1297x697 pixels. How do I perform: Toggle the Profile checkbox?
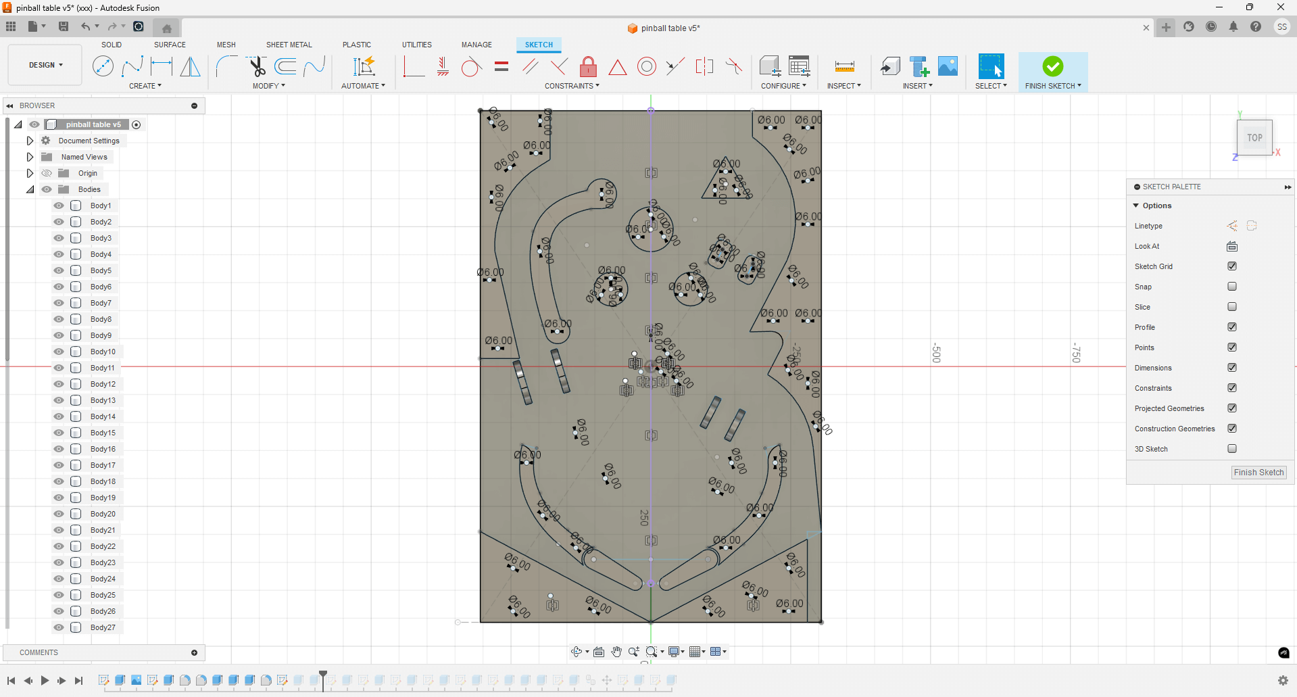(1232, 327)
